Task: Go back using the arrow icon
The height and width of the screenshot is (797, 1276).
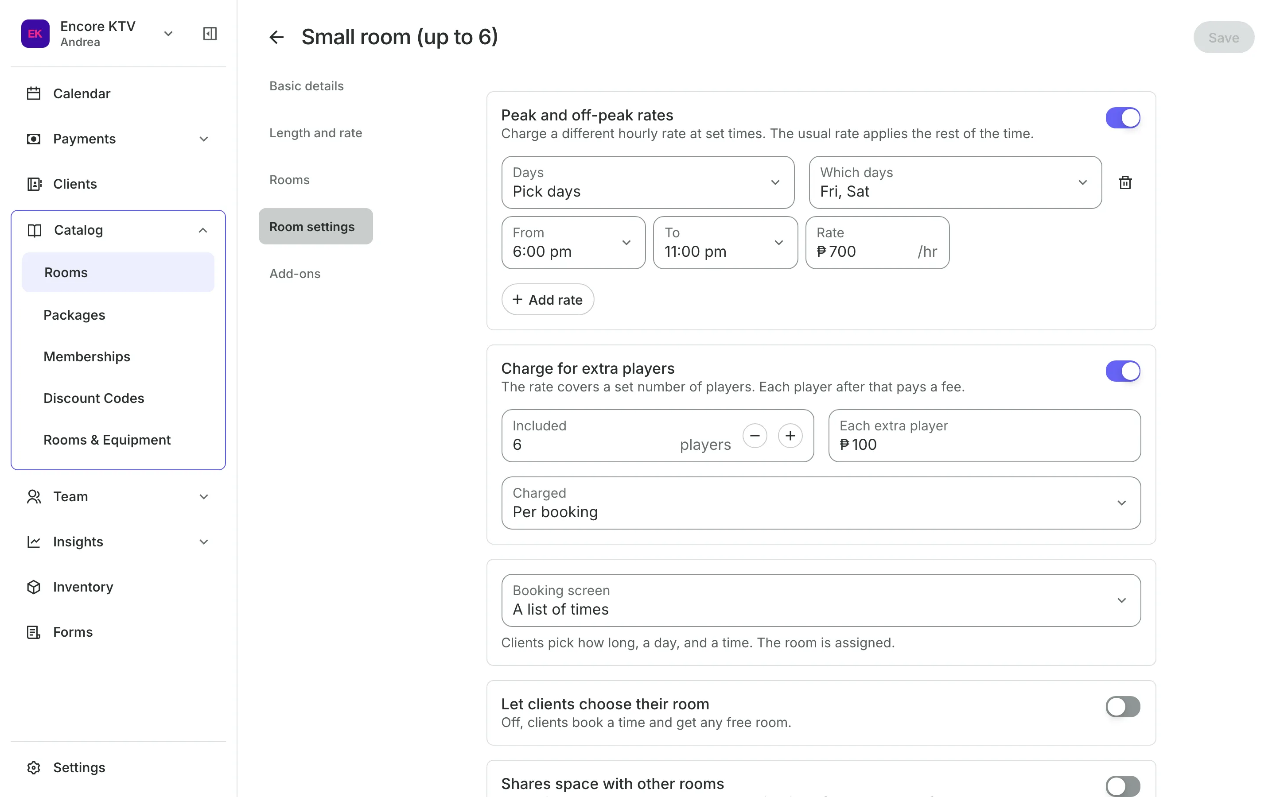Action: click(277, 38)
